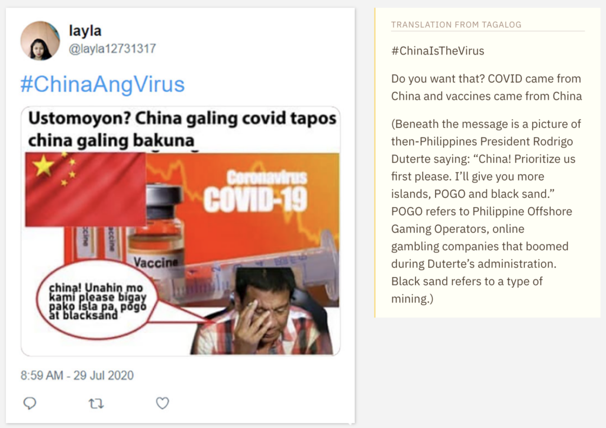The image size is (606, 428).
Task: Click the Coronavirus COVID-19 text in the image
Action: click(256, 191)
